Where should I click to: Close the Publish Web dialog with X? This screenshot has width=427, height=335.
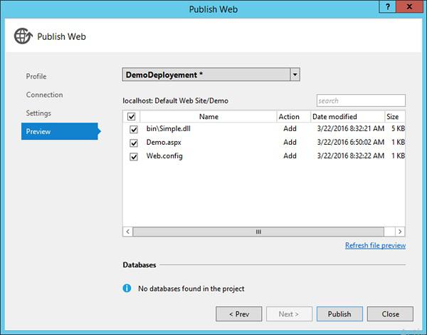click(409, 7)
